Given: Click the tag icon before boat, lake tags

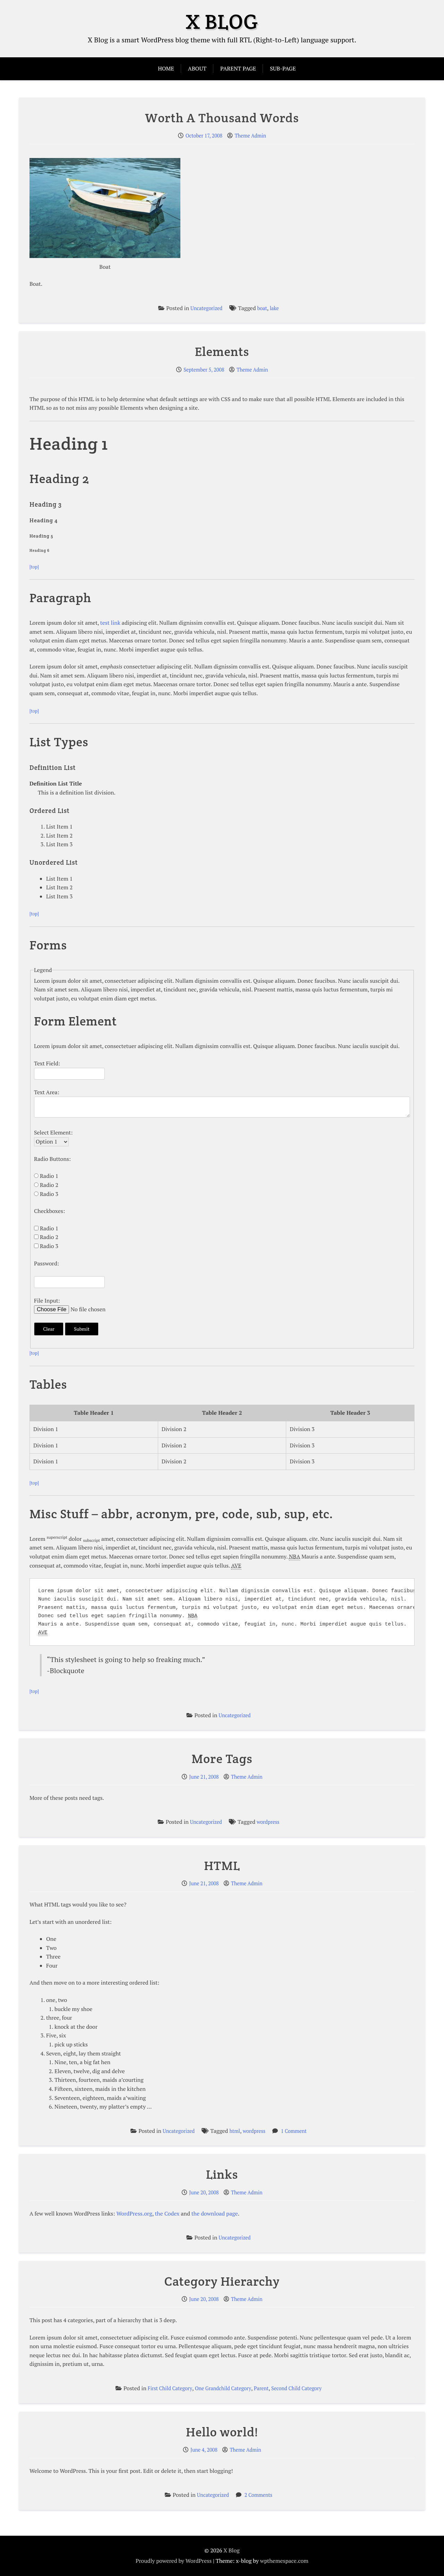Looking at the screenshot, I should tap(233, 308).
